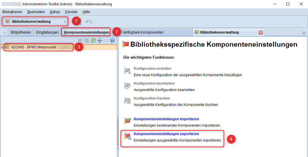Image resolution: width=308 pixels, height=157 pixels.
Task: Open help with the blue question mark icon
Action: pos(112,41)
